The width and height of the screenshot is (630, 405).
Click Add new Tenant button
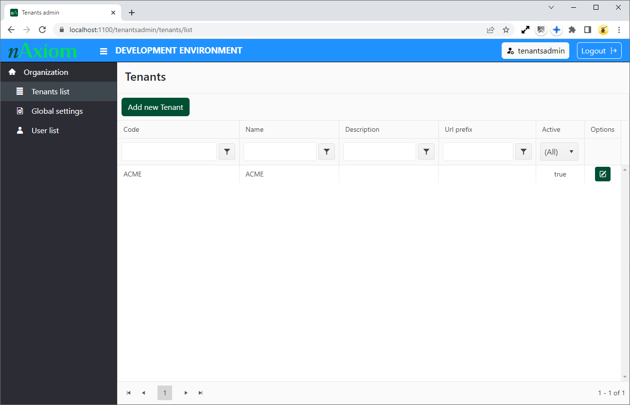click(156, 107)
